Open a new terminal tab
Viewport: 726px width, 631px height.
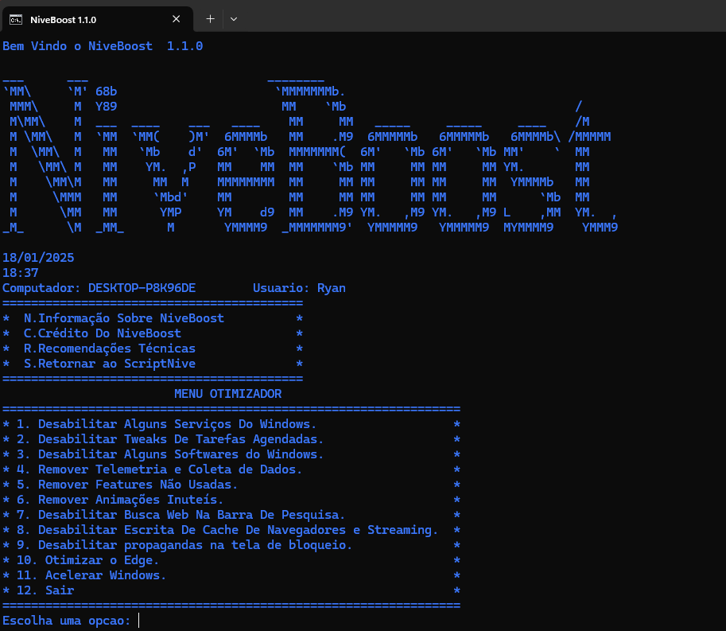pyautogui.click(x=210, y=19)
